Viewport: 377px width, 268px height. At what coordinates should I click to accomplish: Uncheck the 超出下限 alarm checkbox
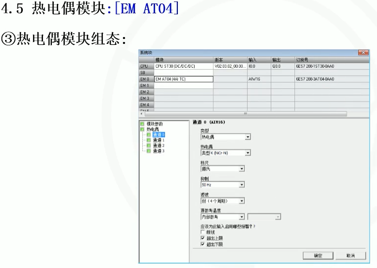tap(203, 244)
